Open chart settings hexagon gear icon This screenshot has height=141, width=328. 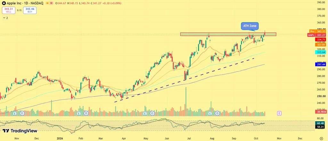pos(322,138)
